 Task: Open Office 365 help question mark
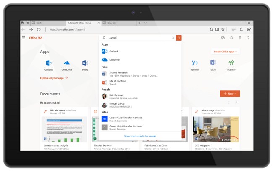249,38
